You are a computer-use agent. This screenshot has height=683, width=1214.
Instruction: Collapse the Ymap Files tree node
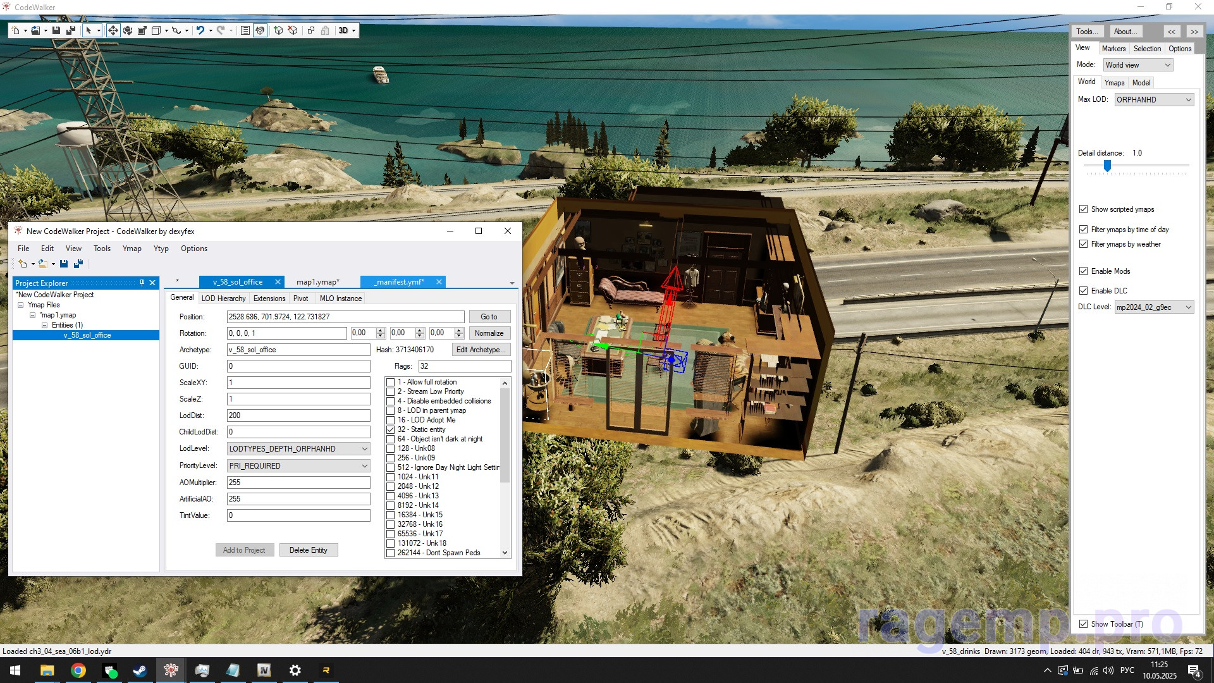20,305
